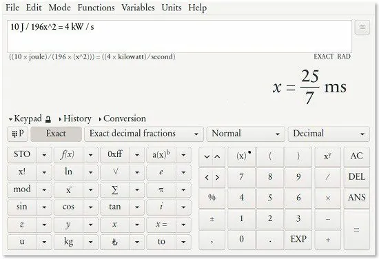Expand the Conversion section
The width and height of the screenshot is (379, 259).
click(x=122, y=118)
